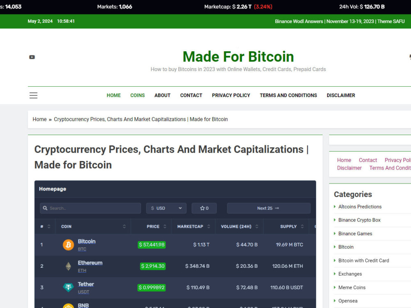Viewport: 411px width, 308px height.
Task: Open the USD currency dropdown
Action: click(x=166, y=208)
